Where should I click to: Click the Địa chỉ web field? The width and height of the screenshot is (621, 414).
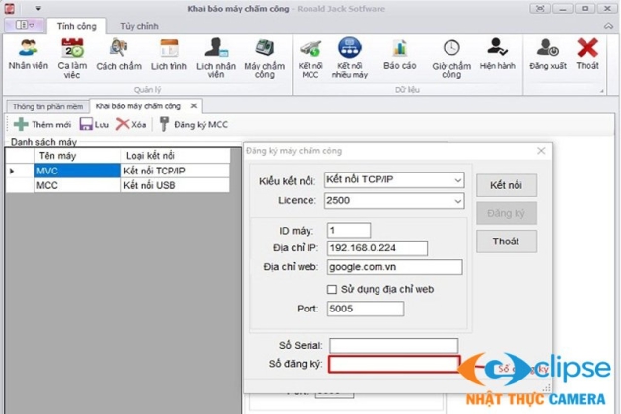click(x=395, y=267)
